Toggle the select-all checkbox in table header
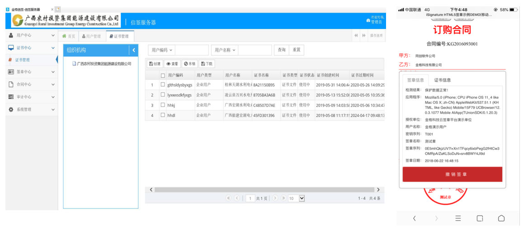This screenshot has width=523, height=231. point(163,75)
